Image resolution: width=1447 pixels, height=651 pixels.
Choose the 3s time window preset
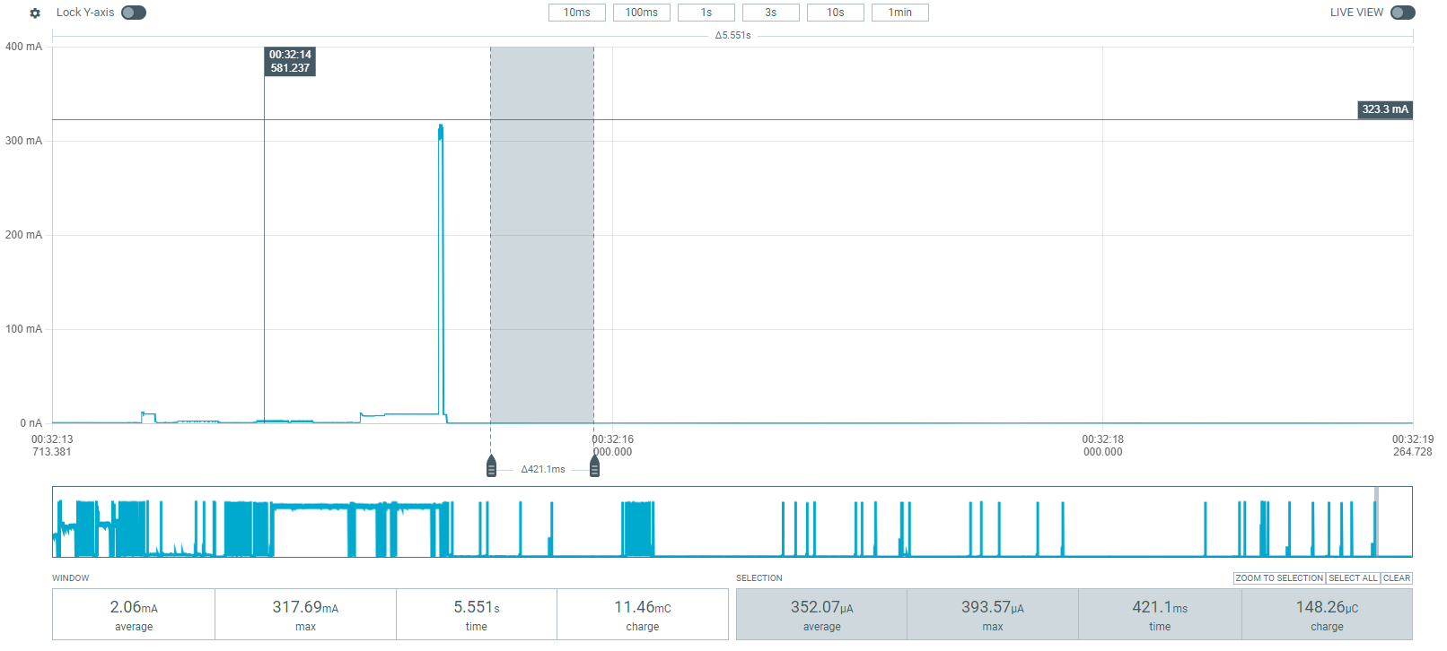pyautogui.click(x=770, y=13)
